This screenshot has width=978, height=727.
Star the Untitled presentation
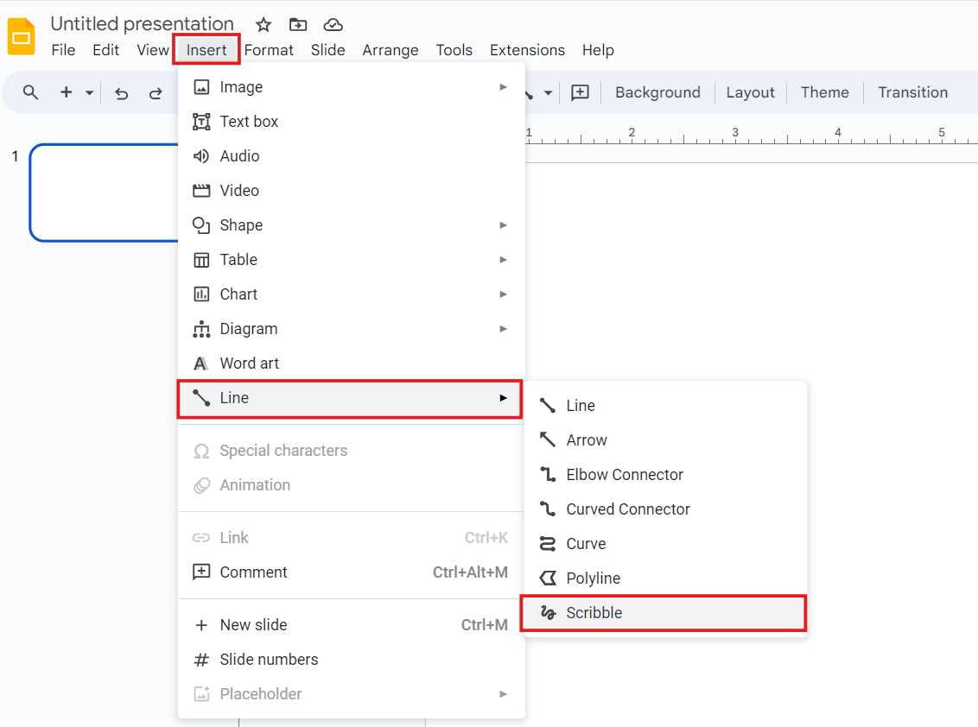tap(263, 24)
